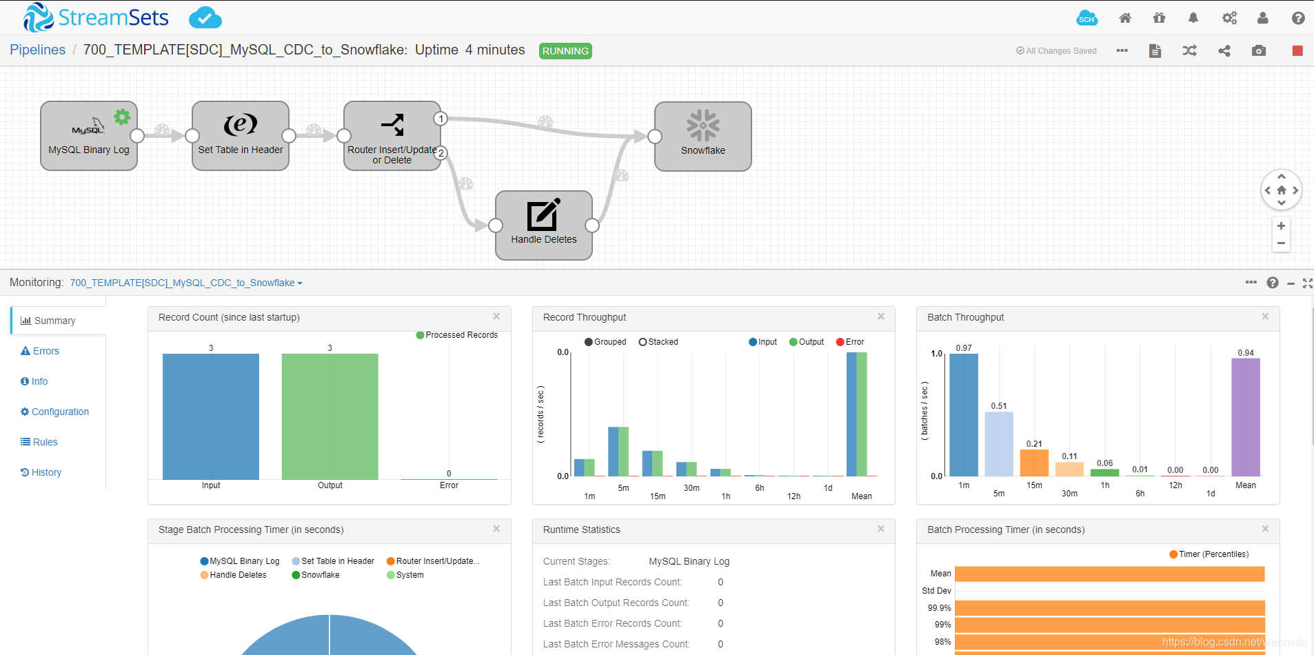Pan canvas right with arrow
This screenshot has width=1314, height=655.
[1295, 190]
